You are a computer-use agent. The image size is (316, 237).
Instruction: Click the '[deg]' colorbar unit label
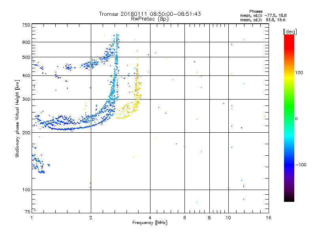290,32
